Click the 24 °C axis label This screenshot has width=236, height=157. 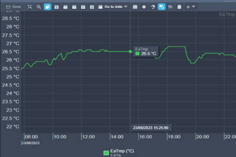pos(13,93)
